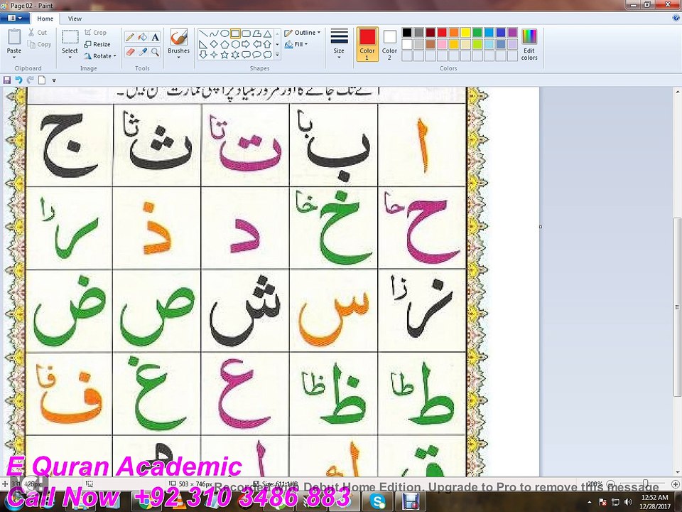Select the Pencil tool
The image size is (682, 512).
click(x=129, y=37)
